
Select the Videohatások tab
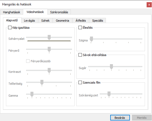pyautogui.click(x=35, y=12)
